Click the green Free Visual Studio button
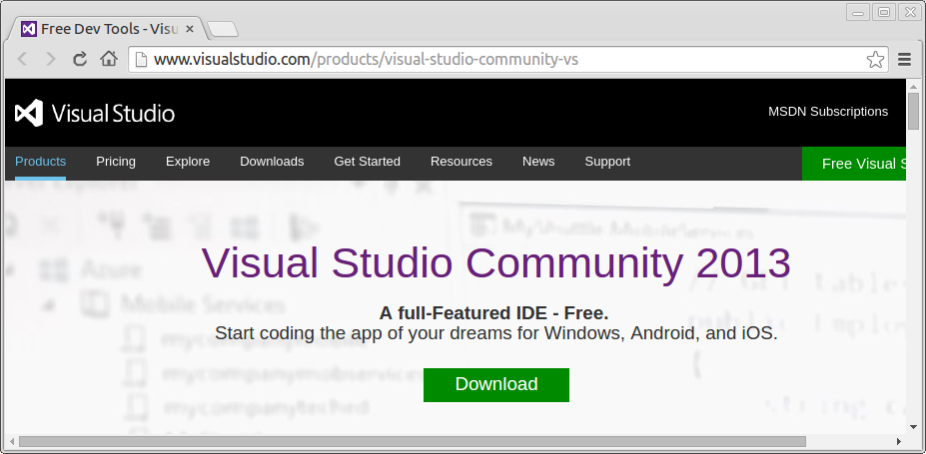The image size is (926, 454). (x=854, y=164)
